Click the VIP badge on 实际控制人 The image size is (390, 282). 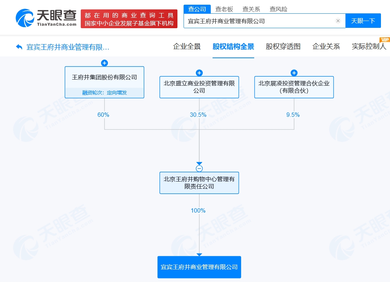pyautogui.click(x=384, y=39)
